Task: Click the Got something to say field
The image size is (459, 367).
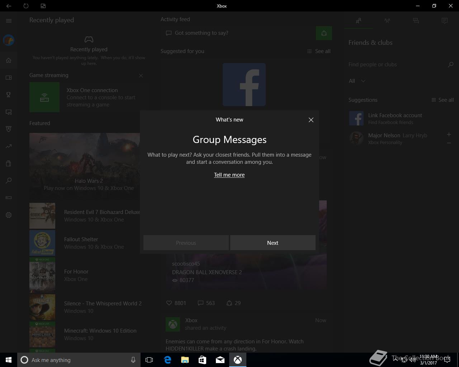Action: tap(238, 33)
